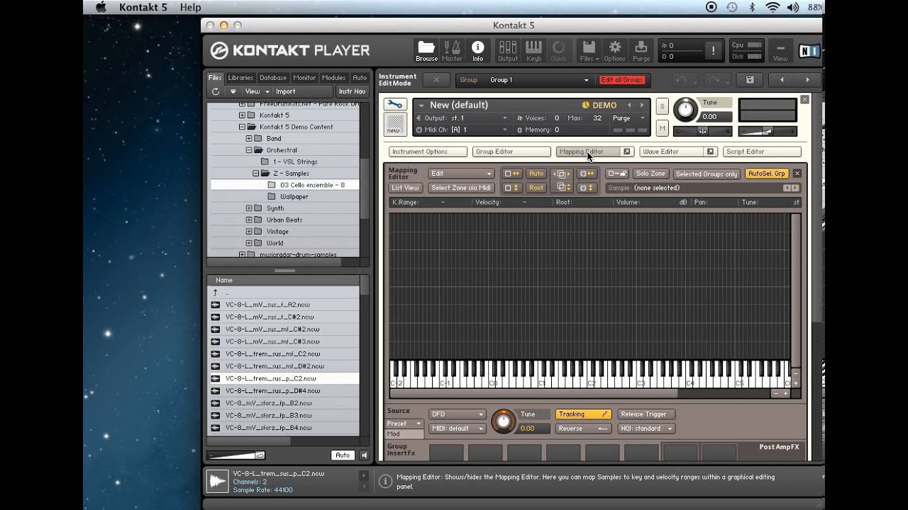The height and width of the screenshot is (510, 908).
Task: Open the Wave Editor pop-out window icon
Action: pos(710,152)
